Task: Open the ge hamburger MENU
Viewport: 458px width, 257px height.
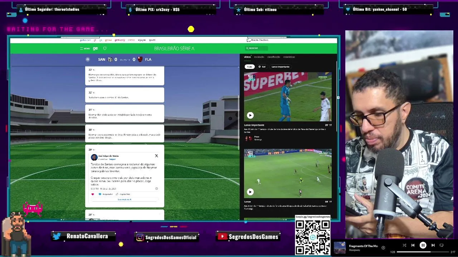Action: click(85, 49)
